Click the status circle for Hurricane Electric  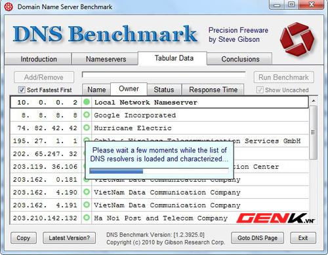[x=87, y=127]
